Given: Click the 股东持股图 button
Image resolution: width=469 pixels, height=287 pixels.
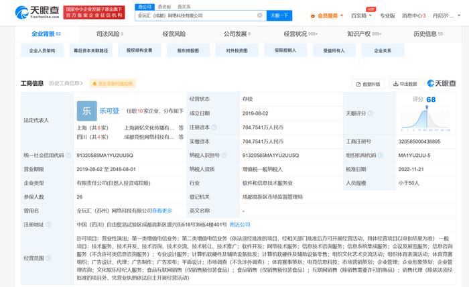Looking at the screenshot, I should 188,50.
